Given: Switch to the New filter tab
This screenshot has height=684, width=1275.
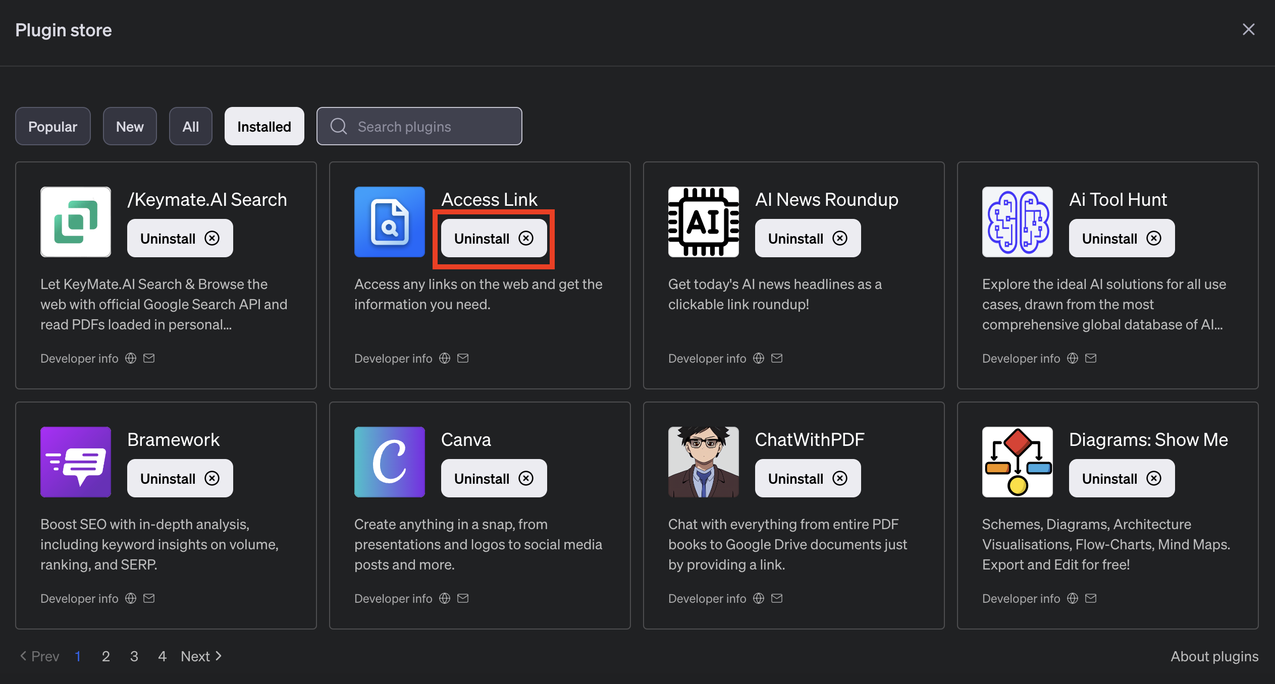Looking at the screenshot, I should (x=130, y=126).
